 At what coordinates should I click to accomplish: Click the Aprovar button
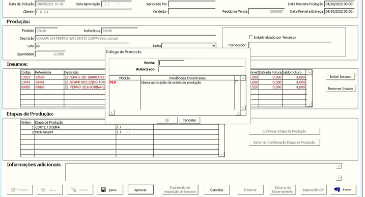tap(141, 190)
